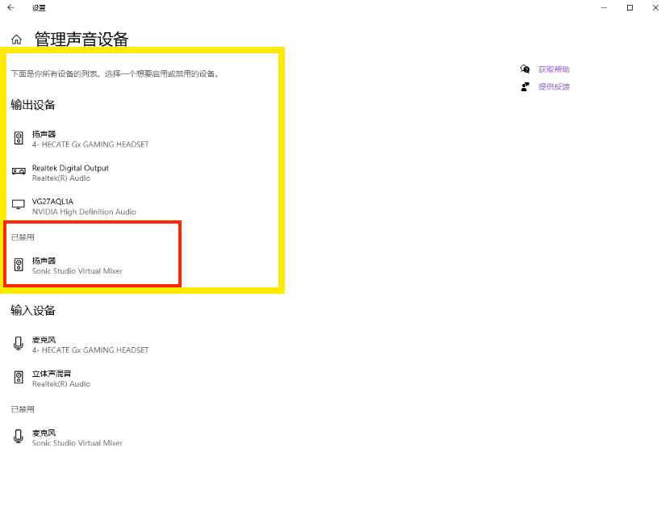The image size is (665, 519).
Task: Click the VG27AQL1A monitor display icon
Action: click(x=18, y=204)
